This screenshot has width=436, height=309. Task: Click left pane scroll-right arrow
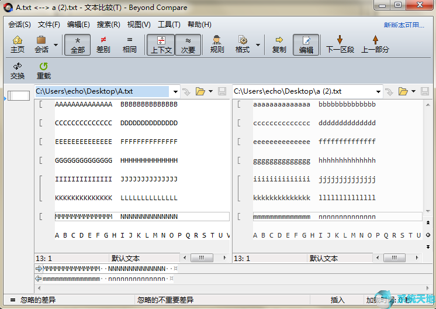click(224, 257)
